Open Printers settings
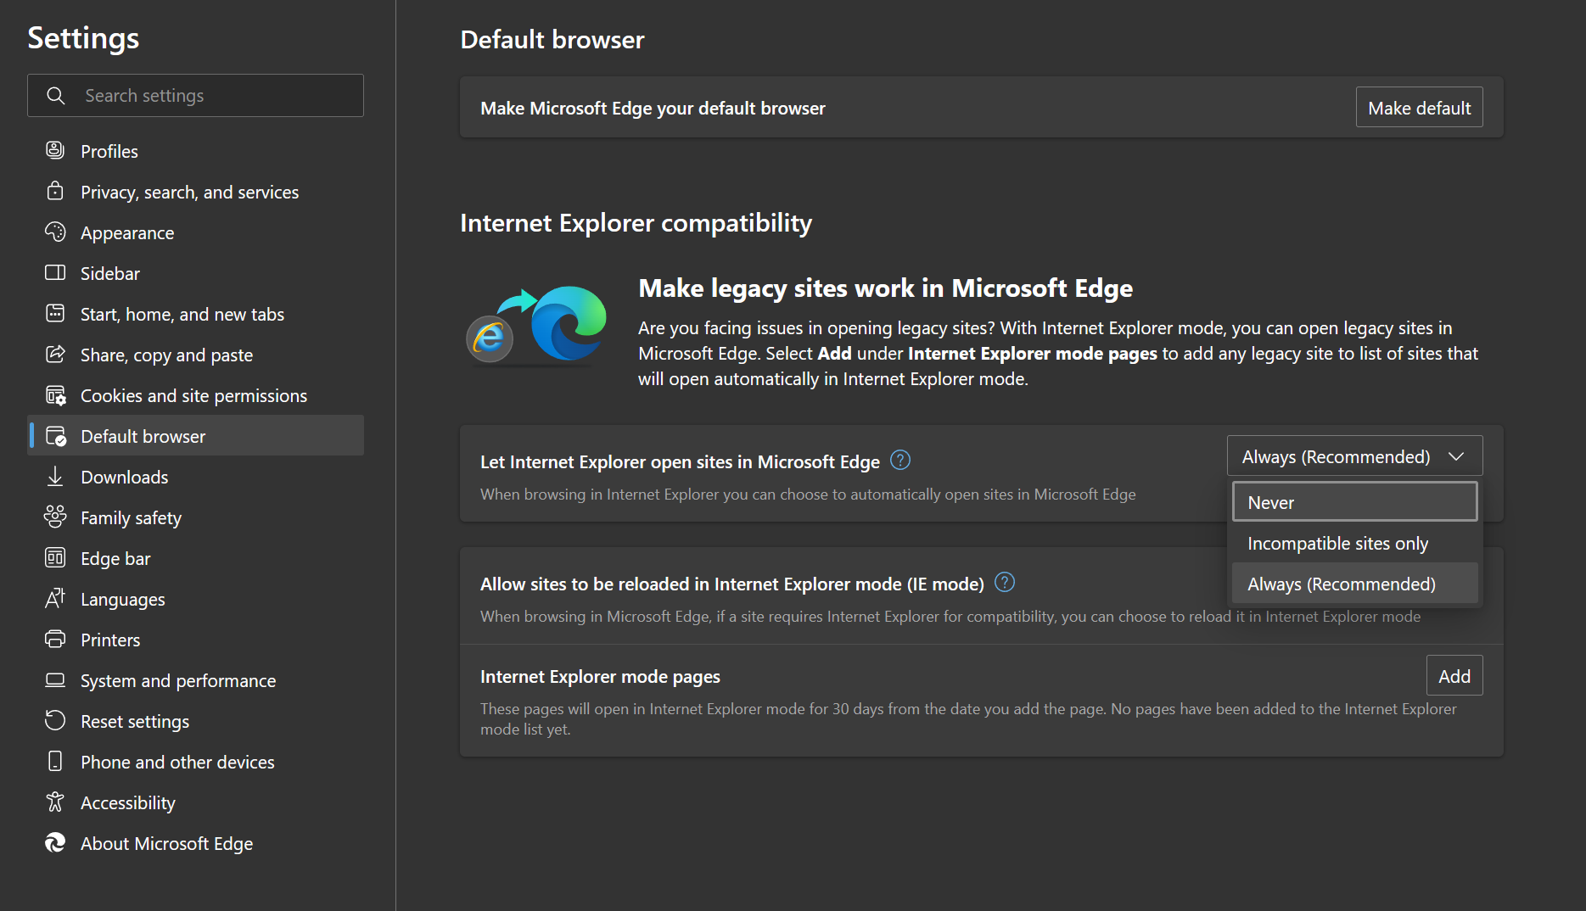This screenshot has width=1586, height=911. point(195,640)
